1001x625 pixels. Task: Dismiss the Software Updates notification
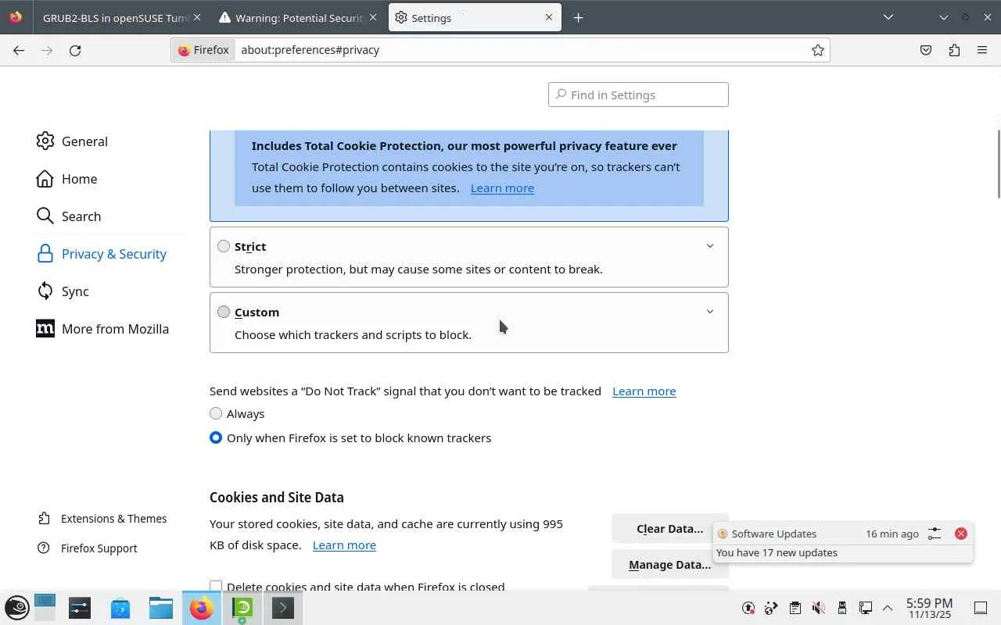960,534
